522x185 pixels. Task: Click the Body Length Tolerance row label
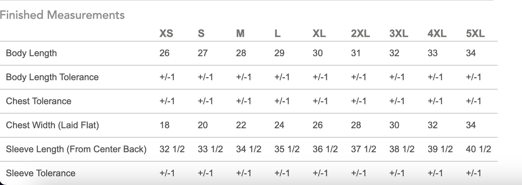[x=52, y=77]
